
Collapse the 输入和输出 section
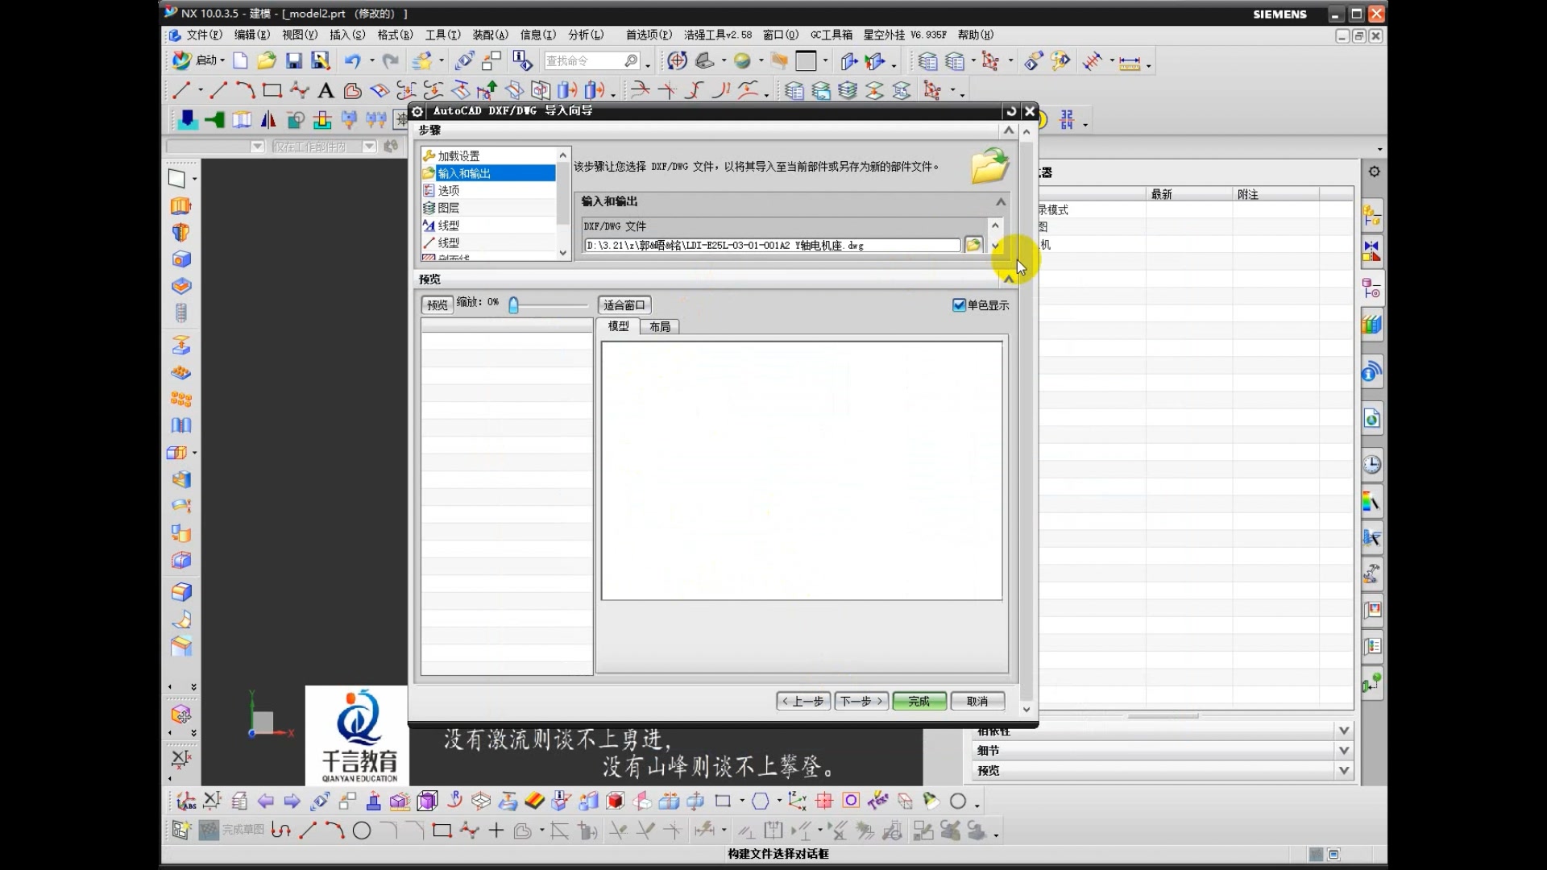(x=1000, y=201)
